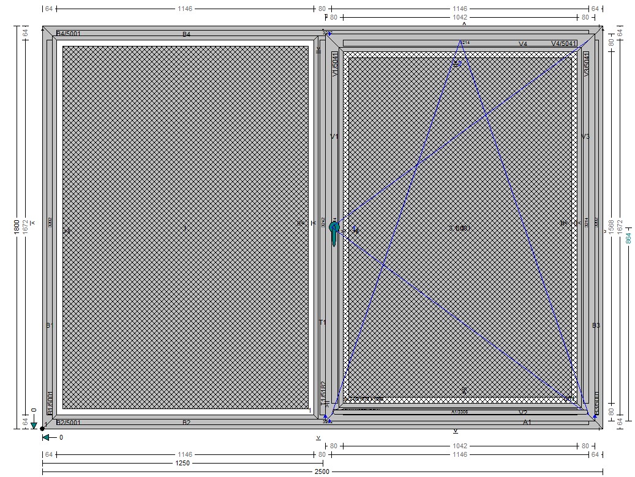
Task: Click the B1/5001 vertical profile label
Action: click(50, 403)
